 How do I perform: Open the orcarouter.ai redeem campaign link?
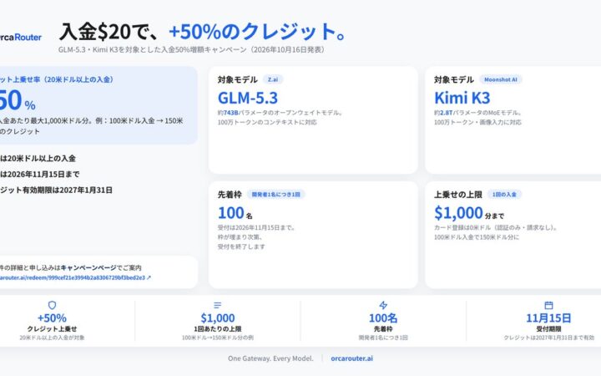75,277
